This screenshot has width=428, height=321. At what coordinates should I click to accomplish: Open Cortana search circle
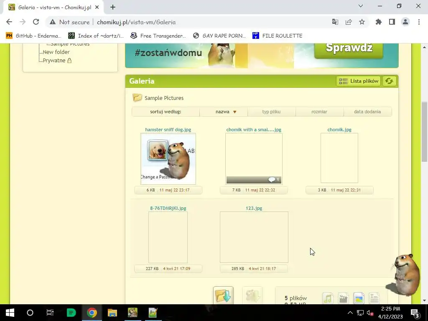tap(30, 313)
